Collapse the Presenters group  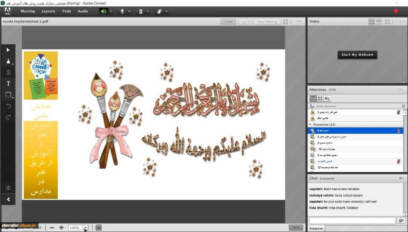pos(311,124)
